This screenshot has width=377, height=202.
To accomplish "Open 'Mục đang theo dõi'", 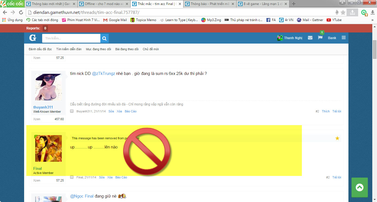I will pos(98,49).
